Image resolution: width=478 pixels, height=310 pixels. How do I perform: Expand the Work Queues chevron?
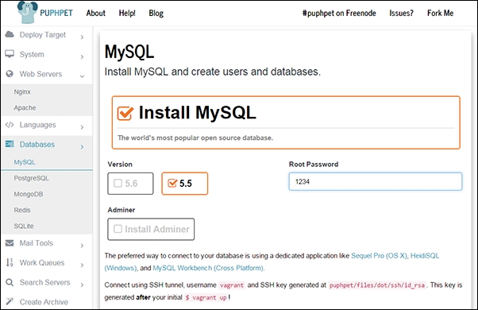coord(82,265)
